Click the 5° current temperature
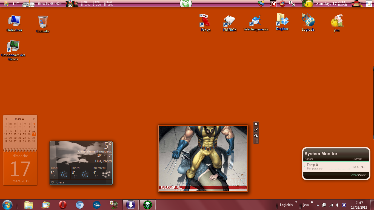This screenshot has height=210, width=374. (108, 145)
